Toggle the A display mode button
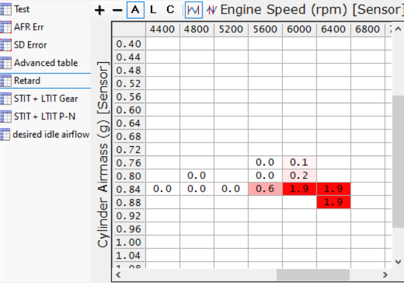 click(135, 10)
